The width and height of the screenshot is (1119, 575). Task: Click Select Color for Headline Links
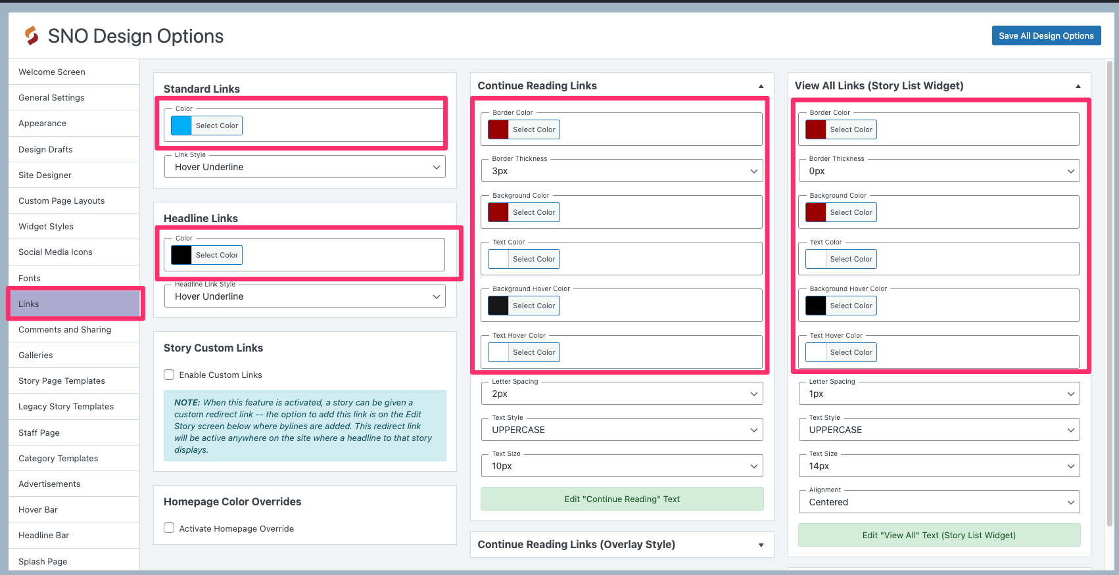pyautogui.click(x=217, y=255)
